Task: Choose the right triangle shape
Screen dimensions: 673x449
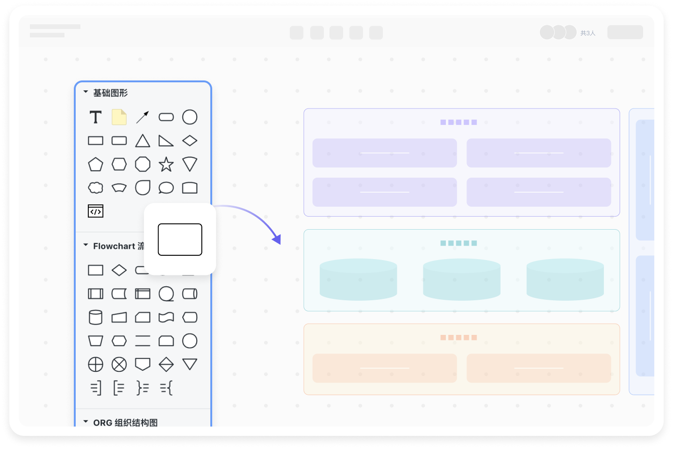Action: (x=166, y=140)
